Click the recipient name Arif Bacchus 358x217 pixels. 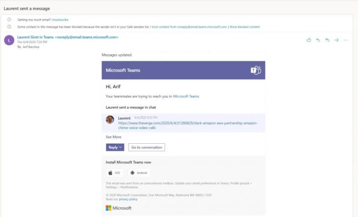coord(31,47)
